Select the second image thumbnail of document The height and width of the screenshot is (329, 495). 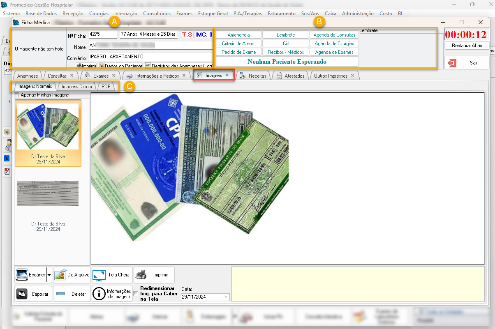point(48,194)
